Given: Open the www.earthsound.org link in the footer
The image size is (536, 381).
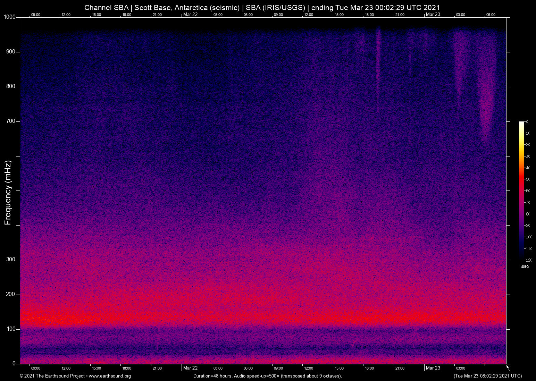Looking at the screenshot, I should [110, 376].
